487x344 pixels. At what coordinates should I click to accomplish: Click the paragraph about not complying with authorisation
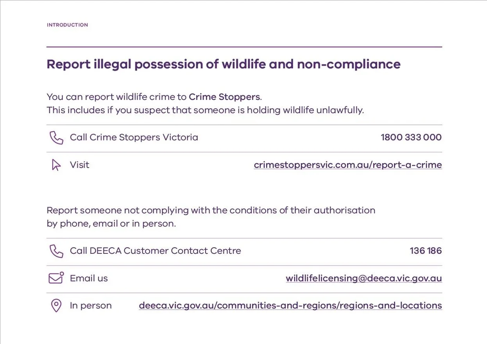click(x=211, y=217)
